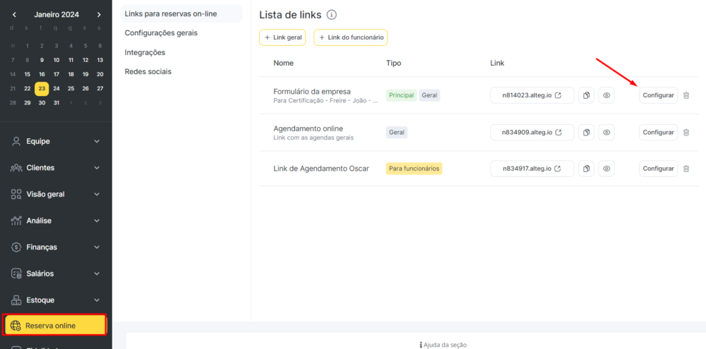Add a new Link geral
The image size is (706, 349).
(x=282, y=38)
